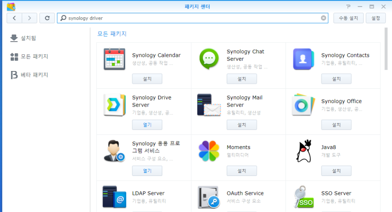Click the Synology Calendar package icon
The image size is (392, 212).
pyautogui.click(x=114, y=59)
